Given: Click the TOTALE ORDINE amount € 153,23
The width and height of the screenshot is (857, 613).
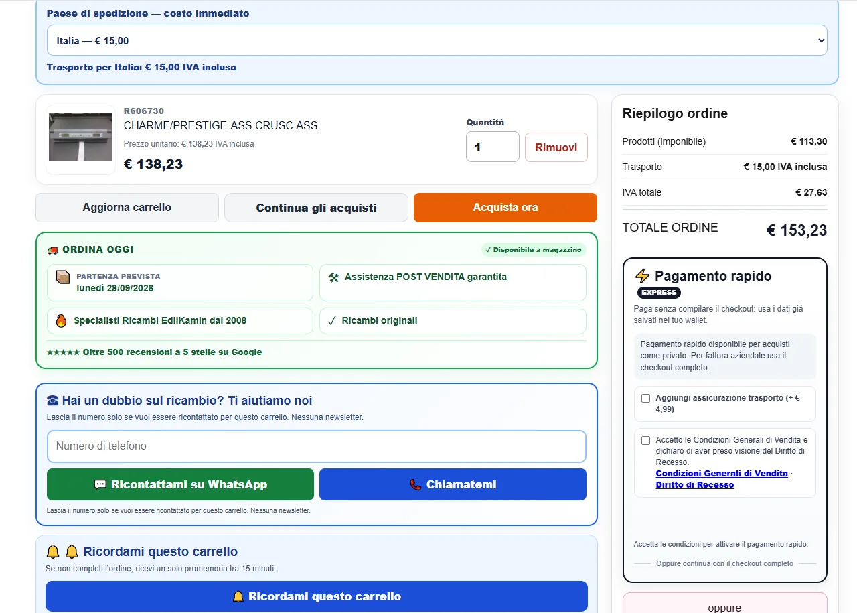Looking at the screenshot, I should tap(797, 230).
